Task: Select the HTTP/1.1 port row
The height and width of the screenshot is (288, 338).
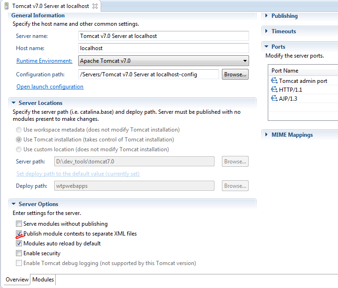Action: (303, 89)
